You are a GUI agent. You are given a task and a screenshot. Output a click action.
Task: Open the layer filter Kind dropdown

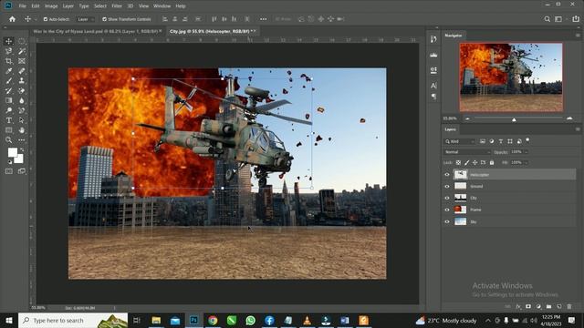click(x=459, y=141)
